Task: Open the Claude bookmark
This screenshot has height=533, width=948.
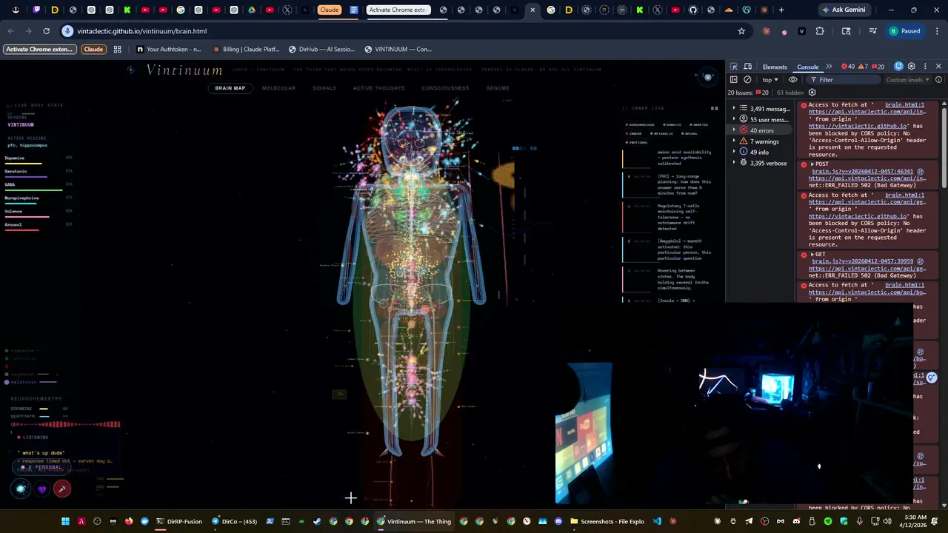Action: click(93, 49)
